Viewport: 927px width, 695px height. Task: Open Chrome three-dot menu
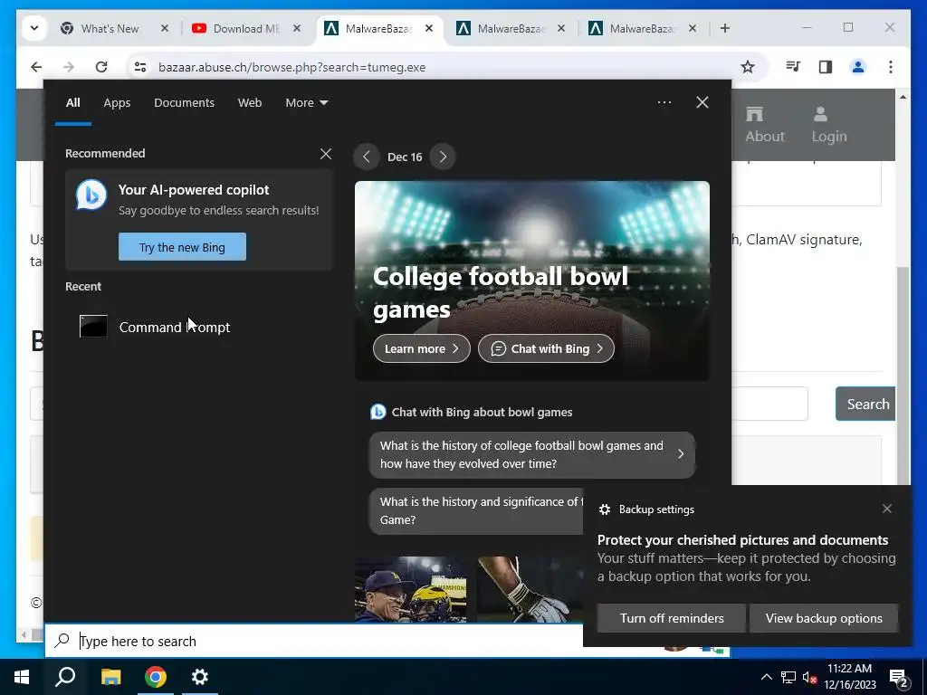[891, 67]
